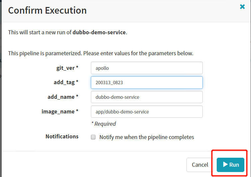Click the 'This pipeline is parameterized' message
Viewport: 251px width, 177px height.
click(101, 53)
